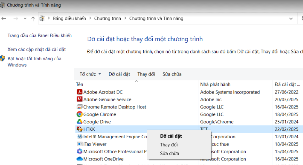303x165 pixels.
Task: Click Thay đổi toolbar button
Action: (x=146, y=74)
